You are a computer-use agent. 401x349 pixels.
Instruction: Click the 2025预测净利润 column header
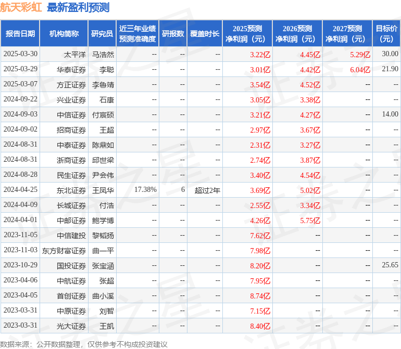pyautogui.click(x=247, y=33)
